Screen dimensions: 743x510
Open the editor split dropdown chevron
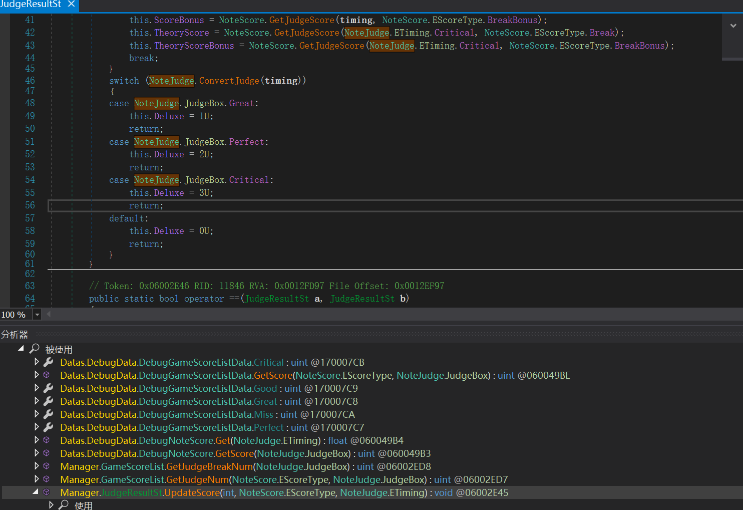point(733,26)
